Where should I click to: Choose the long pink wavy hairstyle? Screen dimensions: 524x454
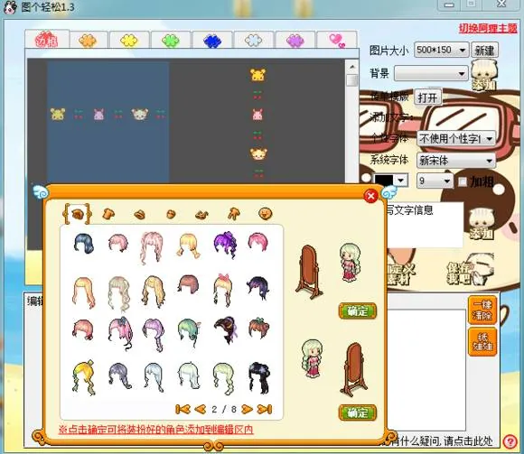[x=152, y=247]
